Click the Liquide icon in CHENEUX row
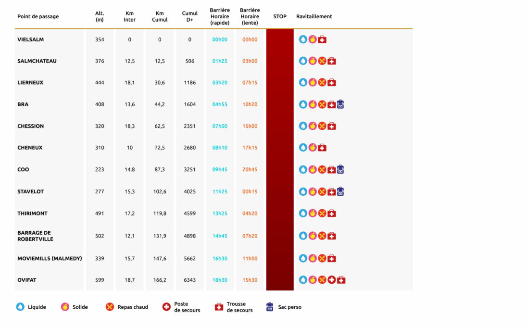 click(303, 148)
